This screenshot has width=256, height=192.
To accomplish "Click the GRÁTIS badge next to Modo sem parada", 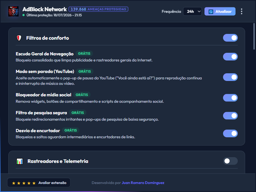I will 84,71.
